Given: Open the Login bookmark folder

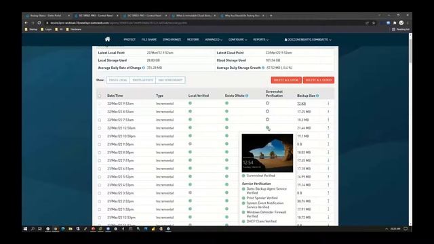Looking at the screenshot, I should coord(46,29).
